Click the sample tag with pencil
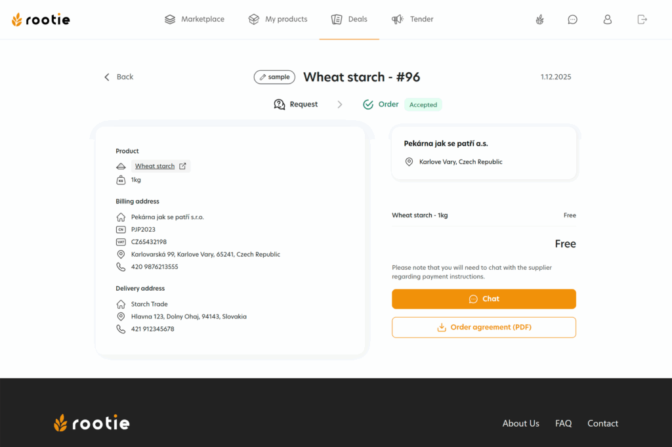Viewport: 672px width, 447px height. point(274,77)
